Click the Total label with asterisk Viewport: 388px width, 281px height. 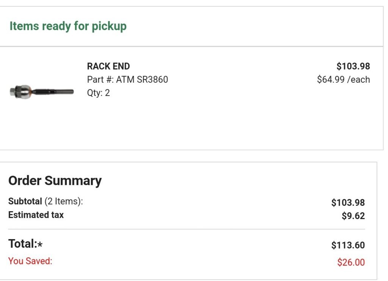click(25, 244)
